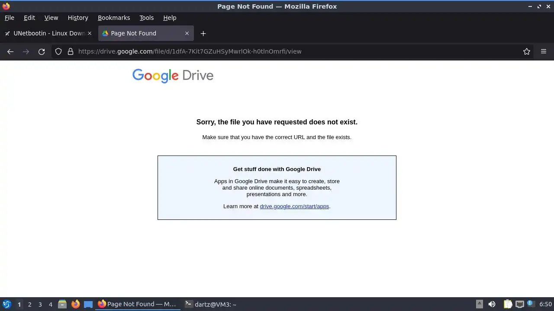The image size is (554, 311).
Task: Bookmark this page with the star icon
Action: tap(527, 51)
